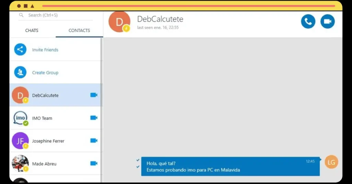This screenshot has height=184, width=352.
Task: Video call icon beside Josephine Ferrer
Action: tap(94, 140)
